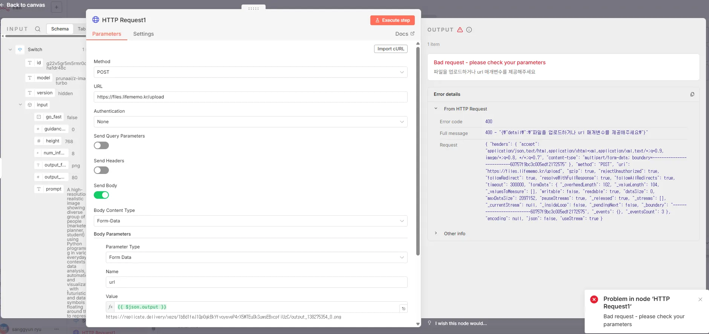Viewport: 709px width, 334px height.
Task: Open expression editor icon at Value field end
Action: (403, 308)
